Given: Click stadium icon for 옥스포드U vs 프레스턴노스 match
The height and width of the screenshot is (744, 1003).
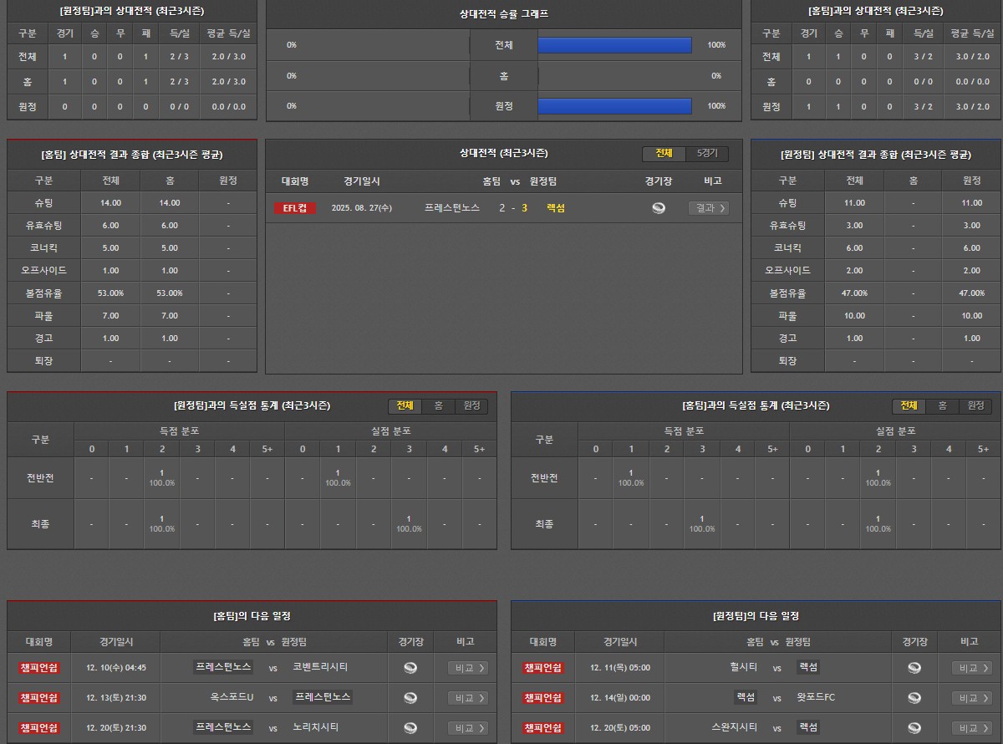Looking at the screenshot, I should pos(410,697).
